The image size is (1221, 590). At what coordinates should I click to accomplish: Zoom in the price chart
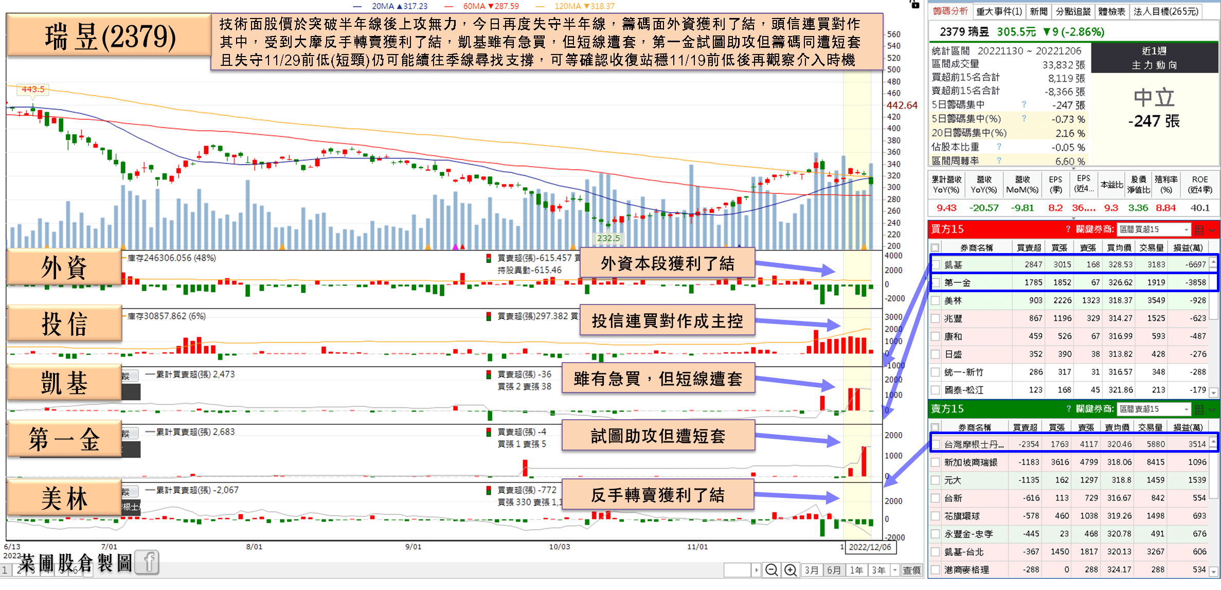coord(791,570)
